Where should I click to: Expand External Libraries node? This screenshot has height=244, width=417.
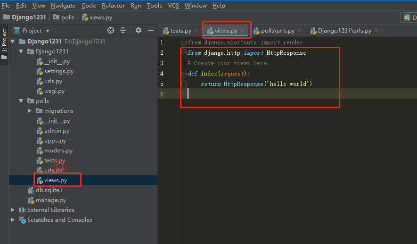tap(13, 210)
